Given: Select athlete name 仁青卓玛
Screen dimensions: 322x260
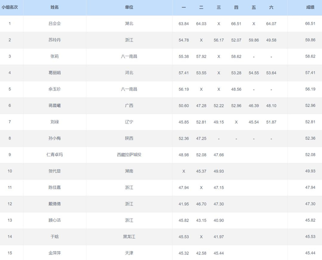Looking at the screenshot, I should (55, 155).
